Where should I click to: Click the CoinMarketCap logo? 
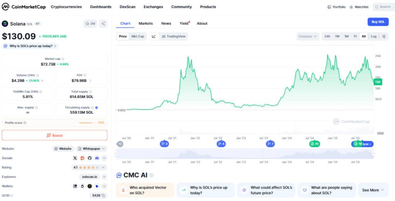[x=24, y=7]
